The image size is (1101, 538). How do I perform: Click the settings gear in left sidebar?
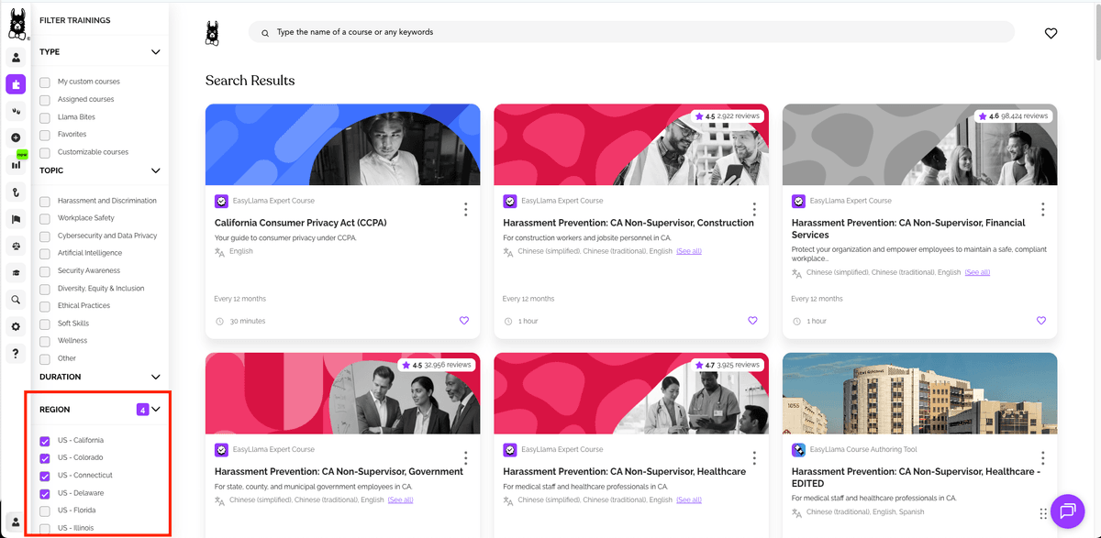16,326
